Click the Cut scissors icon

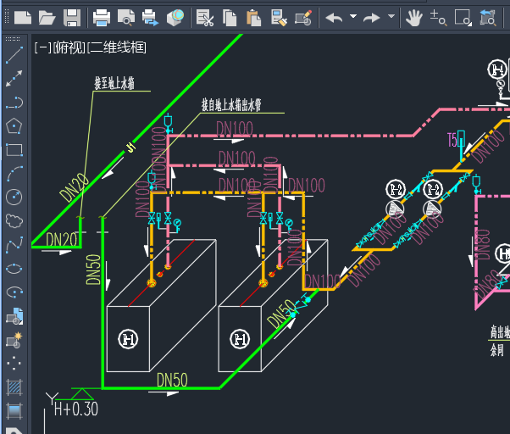click(x=204, y=17)
